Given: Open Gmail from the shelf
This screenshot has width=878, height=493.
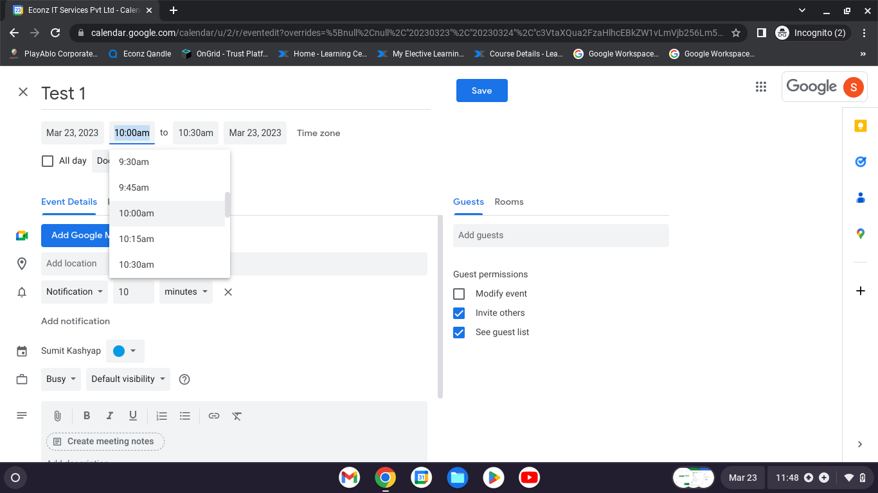Looking at the screenshot, I should 350,478.
